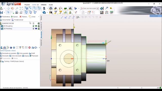The image size is (162, 91).
Task: Click the Reiniciar button
Action: pos(24,17)
